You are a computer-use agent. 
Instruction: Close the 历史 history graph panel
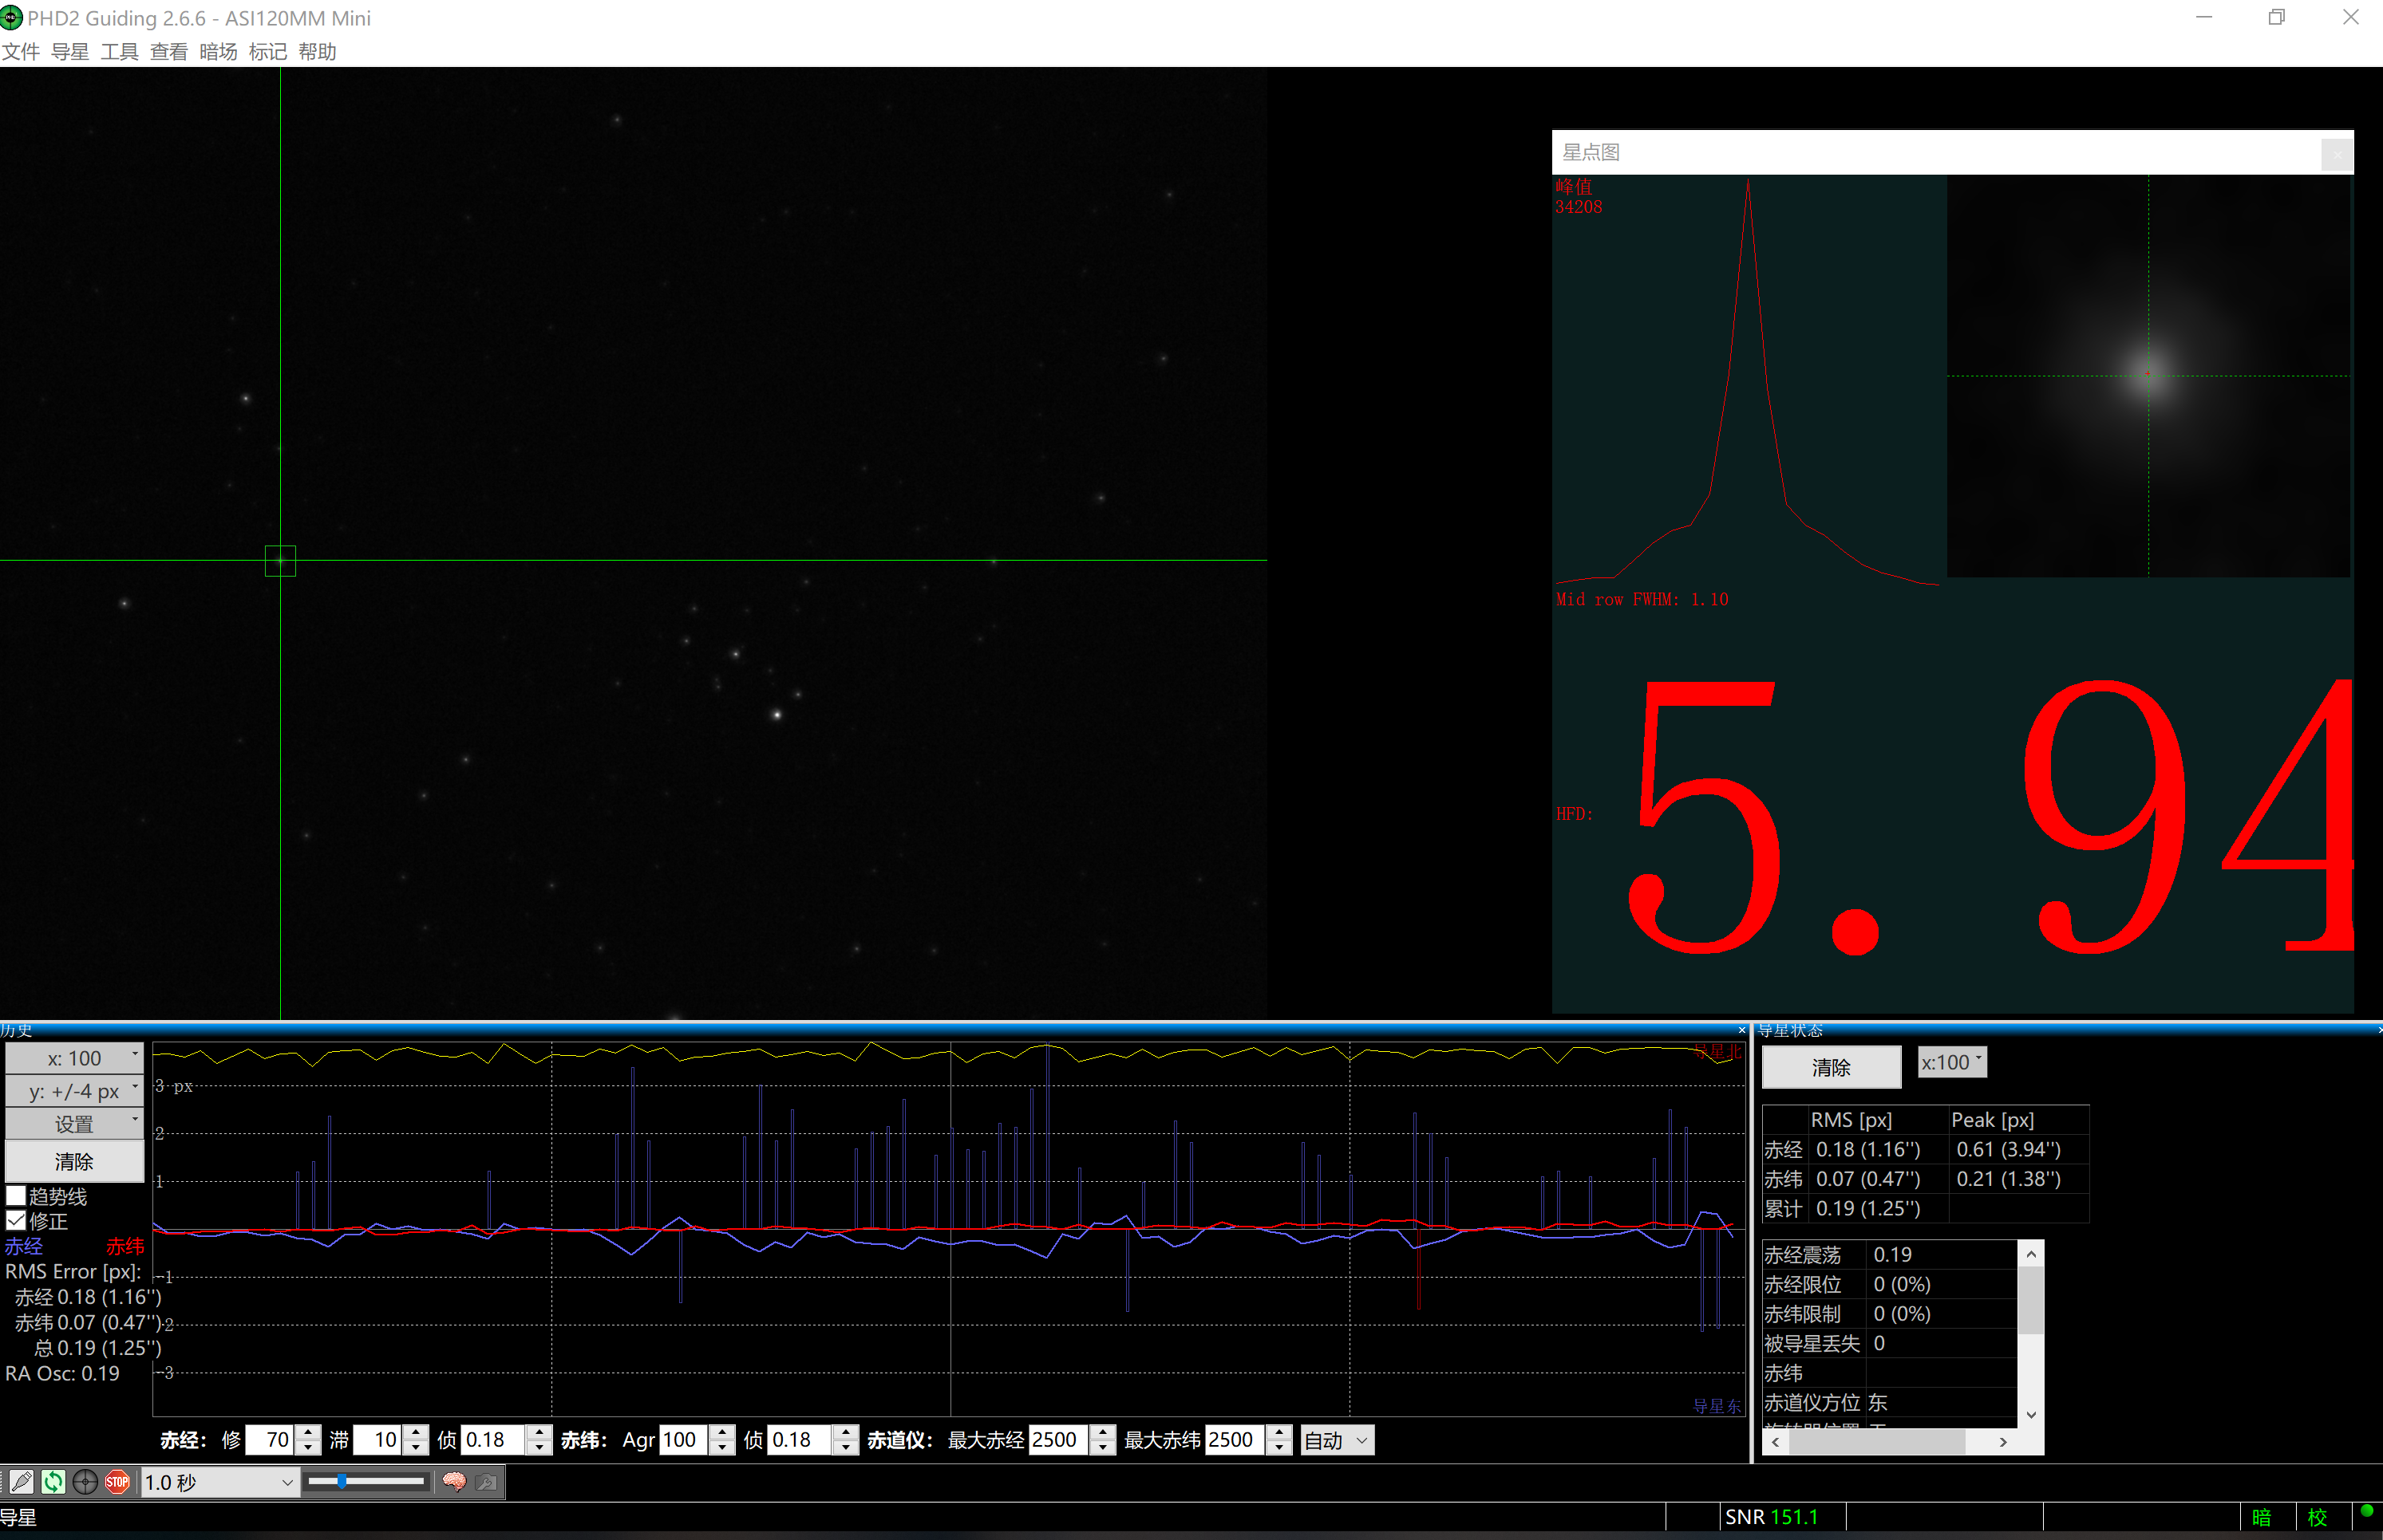click(x=1741, y=1030)
